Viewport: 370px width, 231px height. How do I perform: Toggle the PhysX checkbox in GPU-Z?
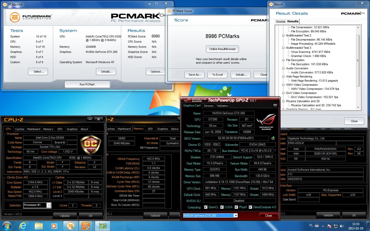pos(236,207)
